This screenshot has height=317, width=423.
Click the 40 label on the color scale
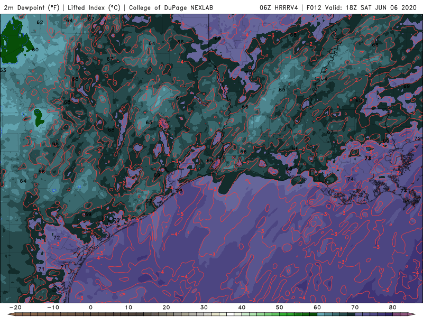coord(242,307)
